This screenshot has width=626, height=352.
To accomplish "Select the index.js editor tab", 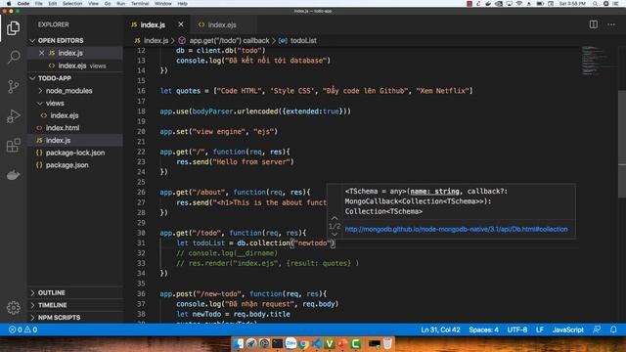I will pos(153,24).
